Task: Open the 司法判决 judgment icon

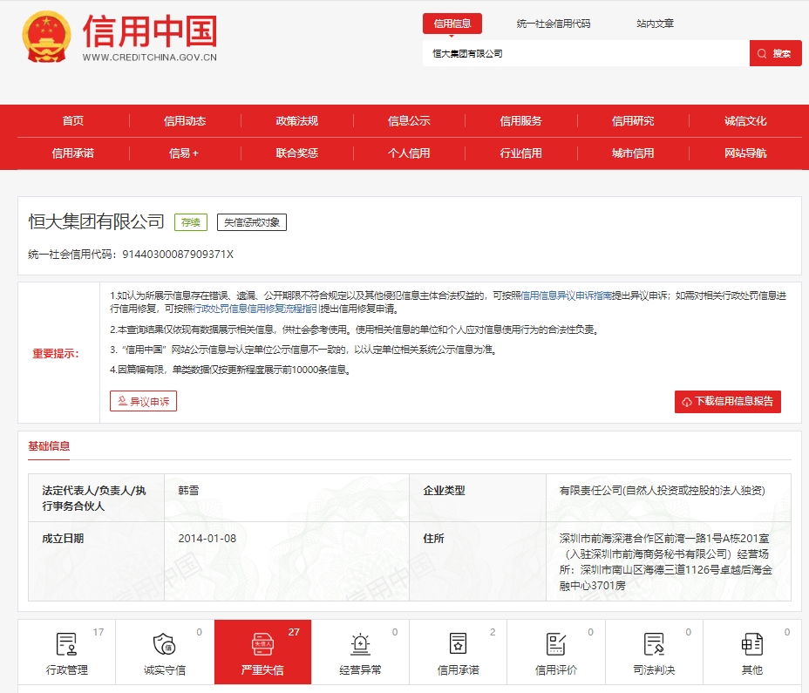Action: (654, 645)
